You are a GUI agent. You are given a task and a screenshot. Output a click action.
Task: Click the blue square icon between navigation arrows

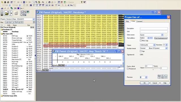[24, 2]
